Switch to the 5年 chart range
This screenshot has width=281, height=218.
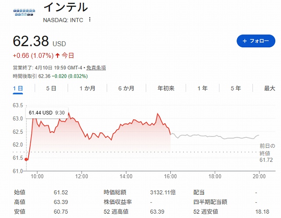click(236, 88)
